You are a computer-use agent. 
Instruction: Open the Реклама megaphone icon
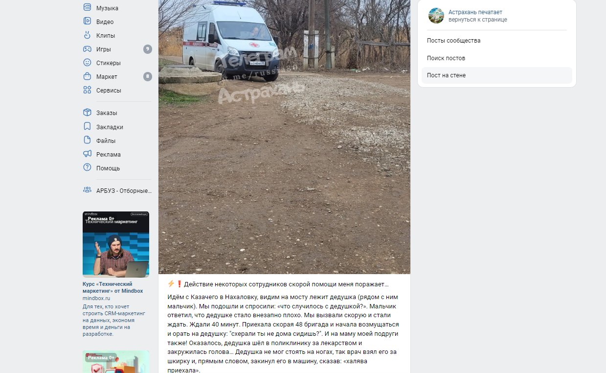[87, 154]
